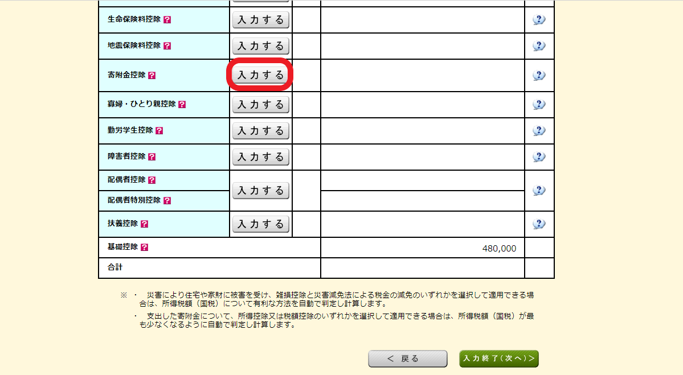Select the 配偶者特別控除 label text
Image resolution: width=683 pixels, height=375 pixels.
pos(134,200)
